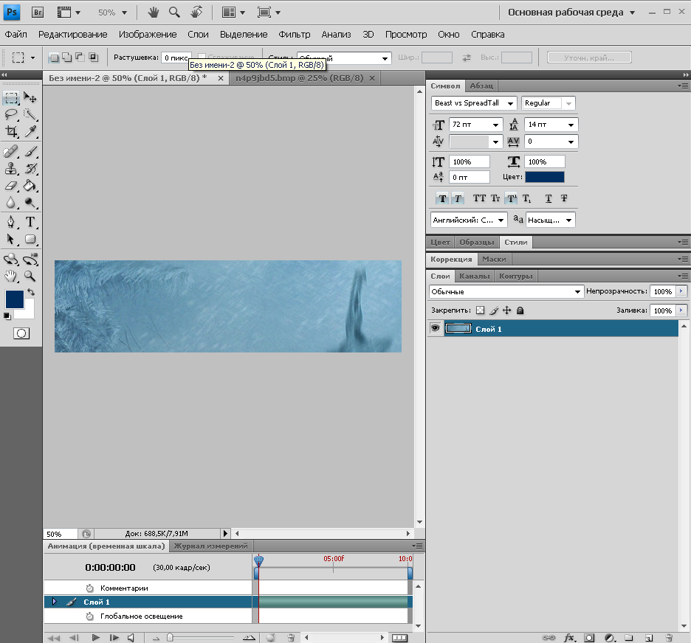
Task: Open the Фильтр menu
Action: click(294, 35)
